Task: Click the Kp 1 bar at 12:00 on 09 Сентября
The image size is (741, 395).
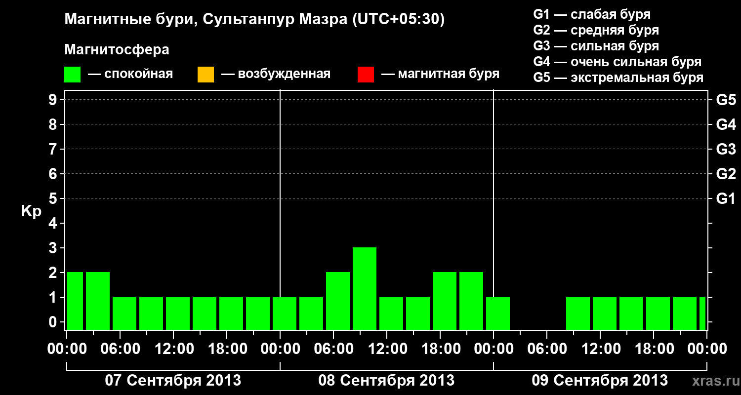Action: click(605, 313)
